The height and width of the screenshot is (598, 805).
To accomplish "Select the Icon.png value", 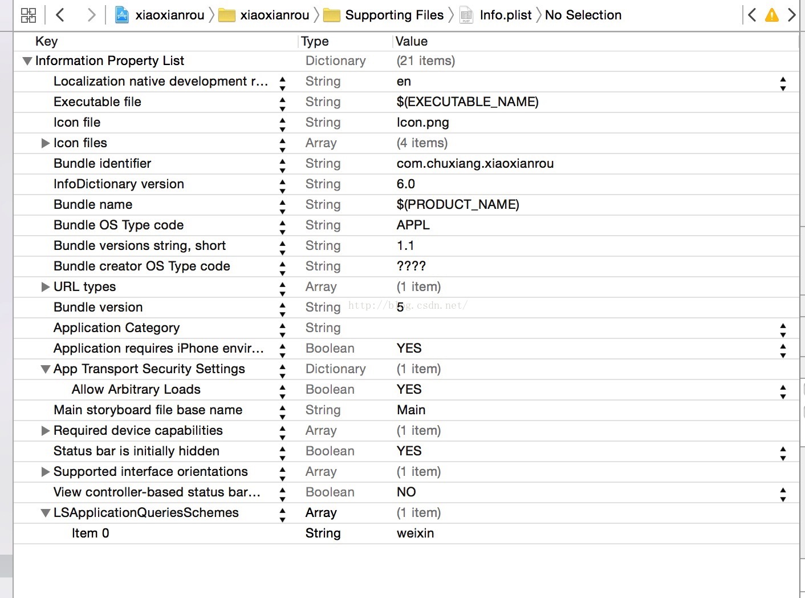I will tap(422, 123).
